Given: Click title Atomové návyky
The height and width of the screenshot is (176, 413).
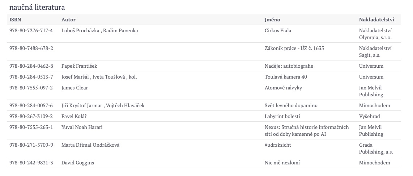Looking at the screenshot, I should point(284,88).
